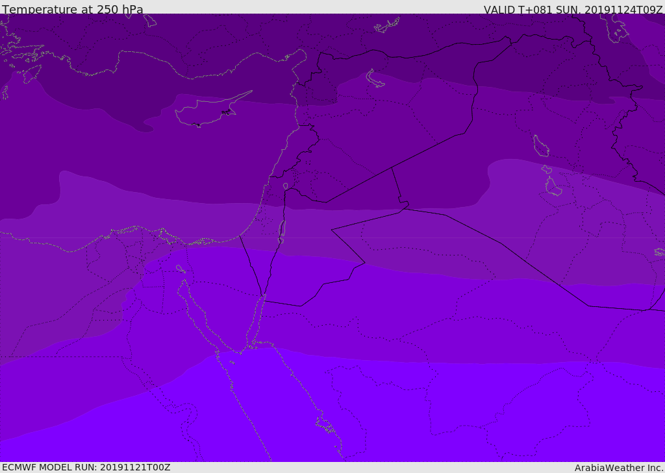Click Lake Tharthar in Iraq
Screen dimensions: 665x473
click(541, 146)
